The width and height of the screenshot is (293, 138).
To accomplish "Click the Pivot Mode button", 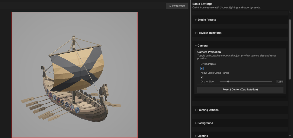I will point(177,6).
